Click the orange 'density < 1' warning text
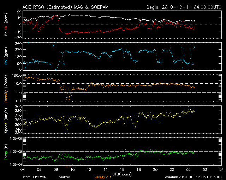This screenshot has width=226, height=180. click(103, 177)
